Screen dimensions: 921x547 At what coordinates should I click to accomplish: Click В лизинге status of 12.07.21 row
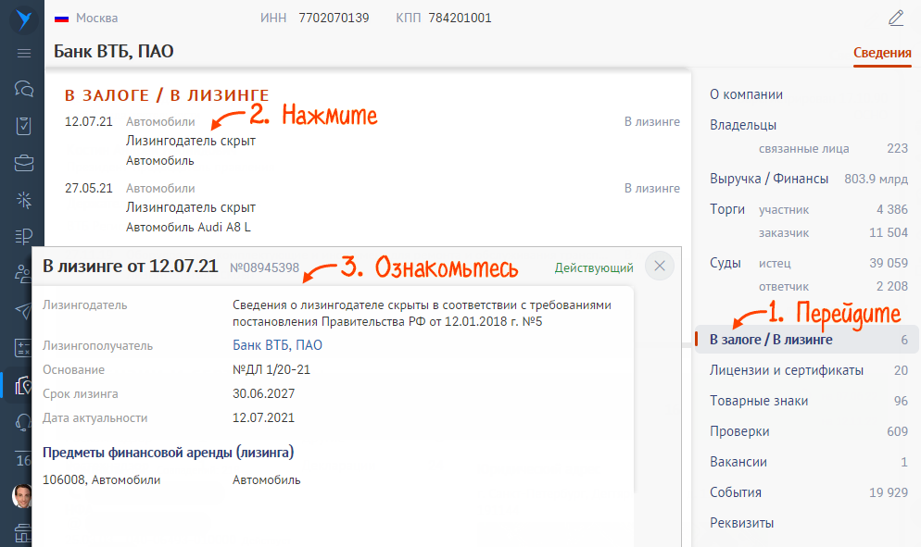coord(652,121)
